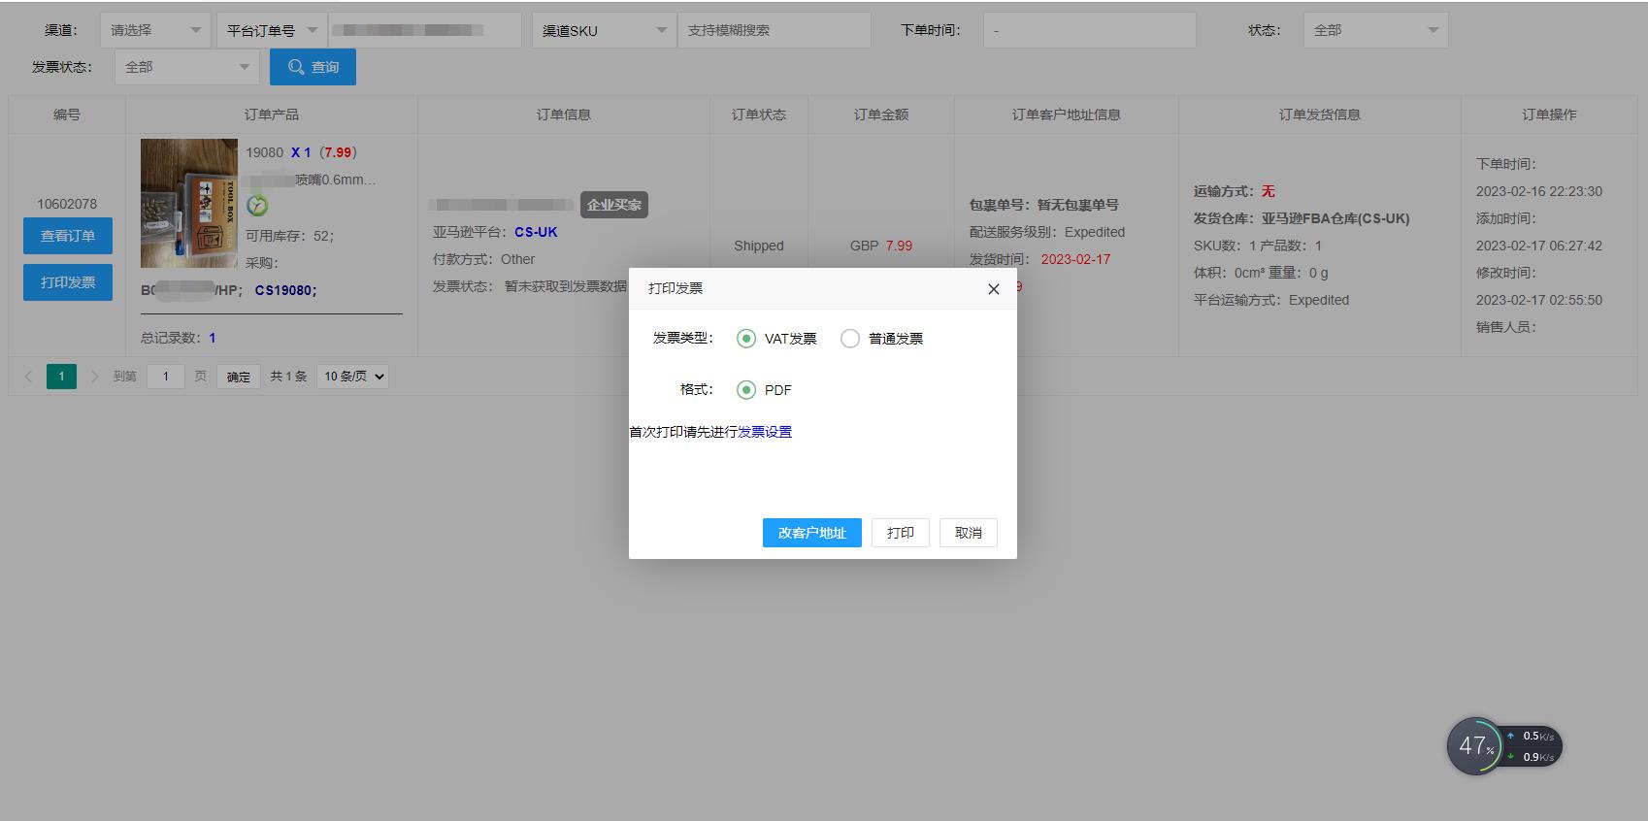Click the 47% network speed widget
1648x821 pixels.
coord(1503,746)
